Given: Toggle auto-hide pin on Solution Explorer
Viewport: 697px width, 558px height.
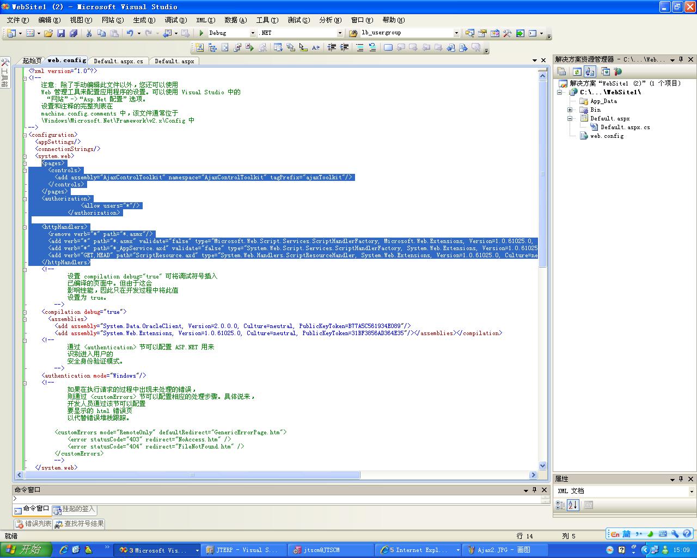Looking at the screenshot, I should pyautogui.click(x=681, y=59).
